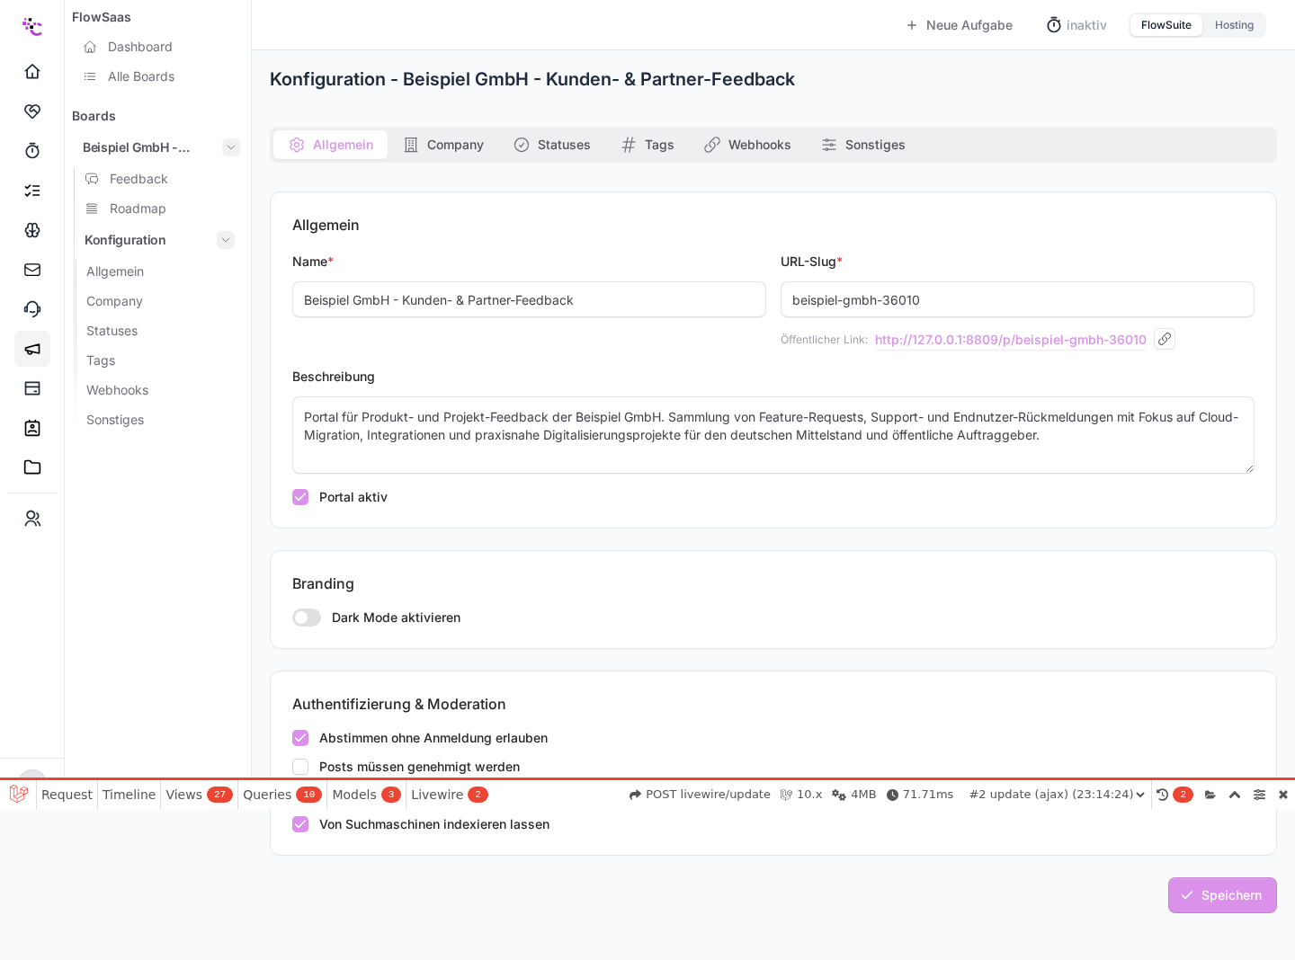Check Posts müssen genehmigt werden
The width and height of the screenshot is (1295, 960).
pyautogui.click(x=300, y=767)
